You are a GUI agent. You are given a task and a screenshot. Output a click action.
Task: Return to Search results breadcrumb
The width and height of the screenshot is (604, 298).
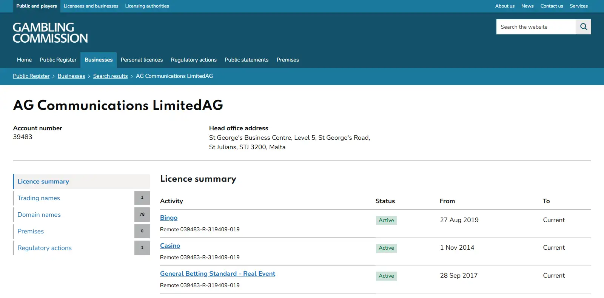[x=111, y=76]
